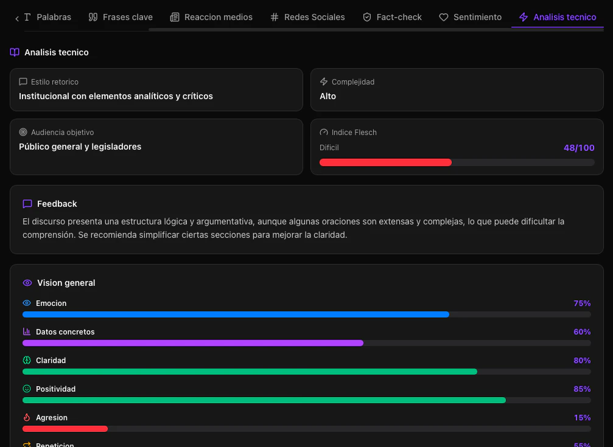This screenshot has width=613, height=447.
Task: Click the smiley icon next to Positividad
Action: pos(27,389)
